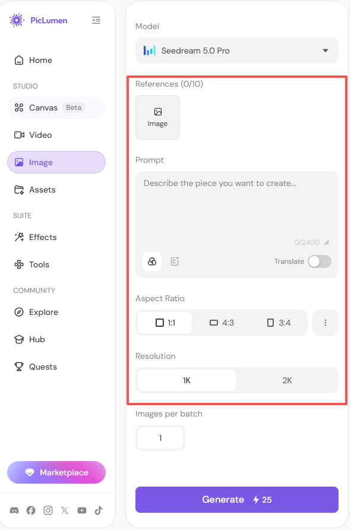Open the Instagram social link

(x=48, y=510)
